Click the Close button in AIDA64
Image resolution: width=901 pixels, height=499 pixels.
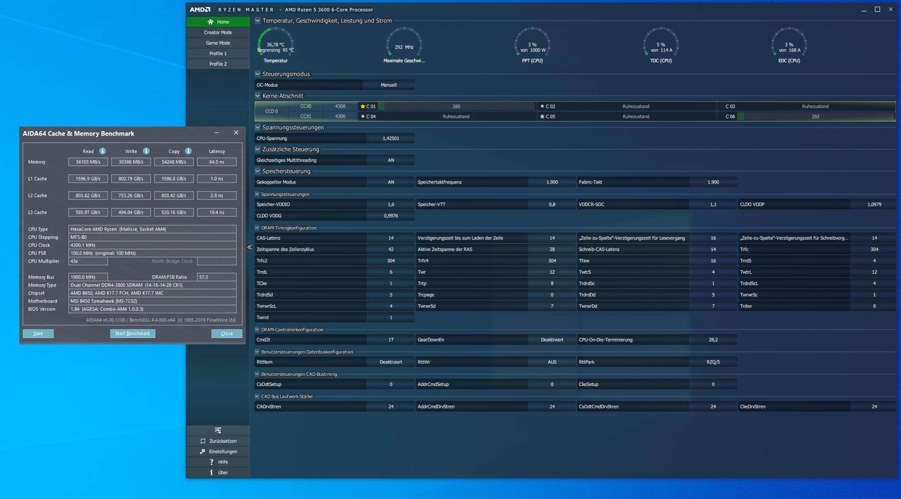227,334
